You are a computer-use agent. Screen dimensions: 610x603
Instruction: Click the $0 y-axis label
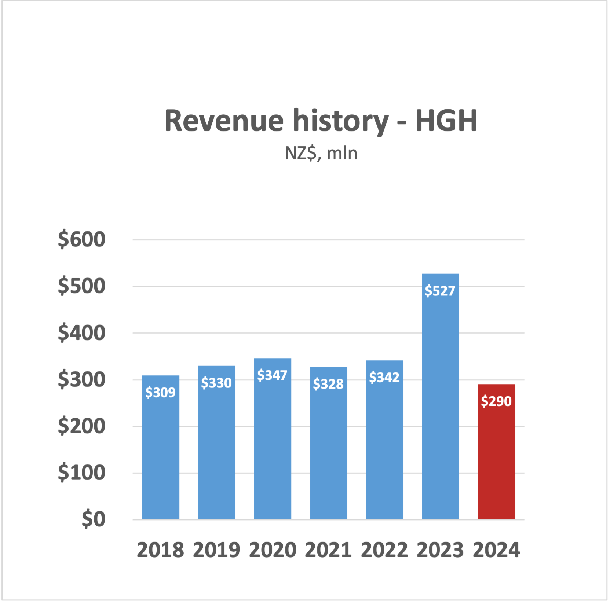point(93,519)
